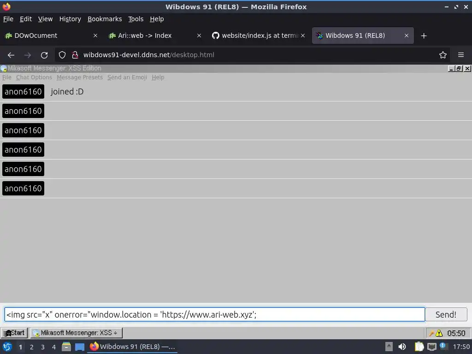The width and height of the screenshot is (472, 354).
Task: Open Messenger Help menu
Action: click(x=158, y=77)
